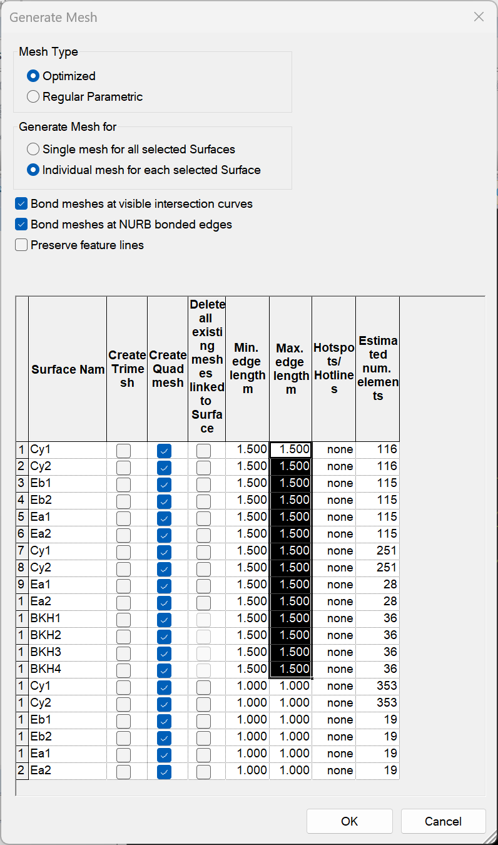Enable Preserve feature lines option
The height and width of the screenshot is (845, 498).
tap(21, 245)
